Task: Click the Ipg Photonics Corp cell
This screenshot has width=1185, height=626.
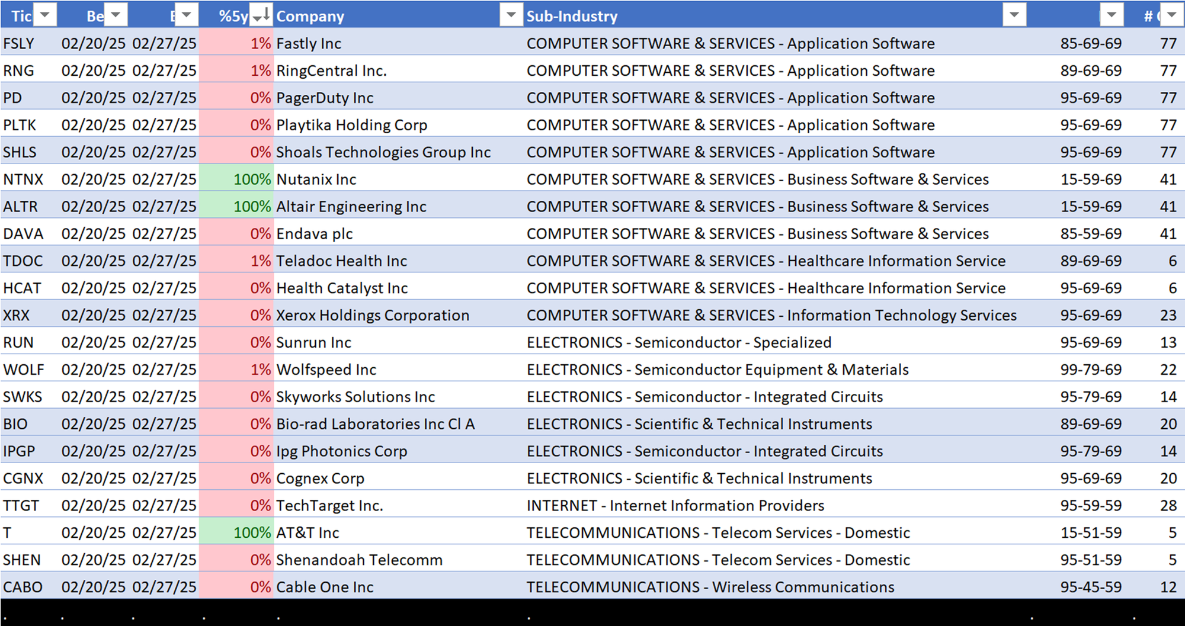Action: 399,451
